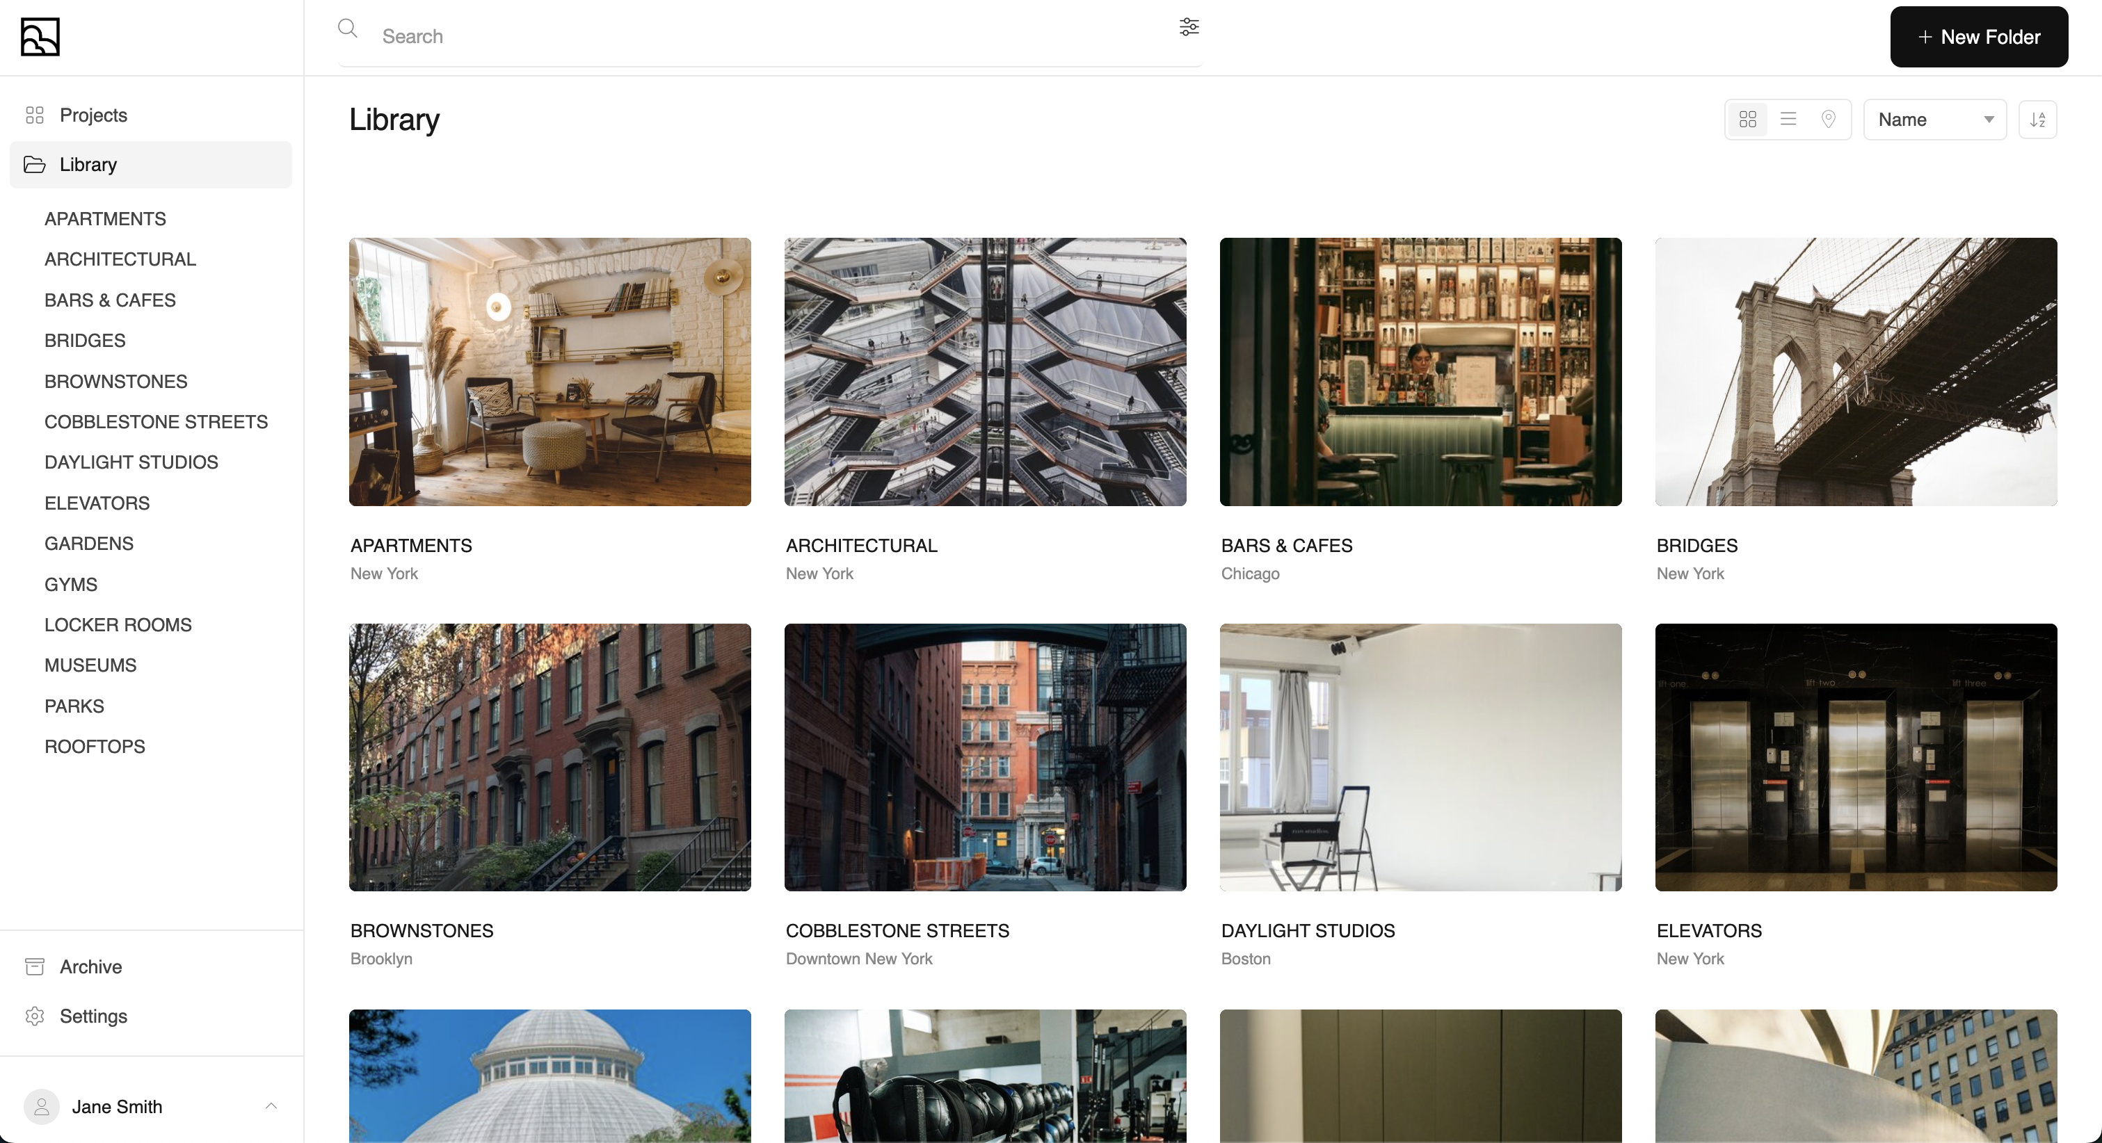Select Library in sidebar

(151, 165)
